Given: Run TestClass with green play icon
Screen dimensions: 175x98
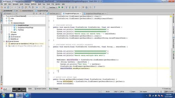Looking at the screenshot, I should coord(59,7).
